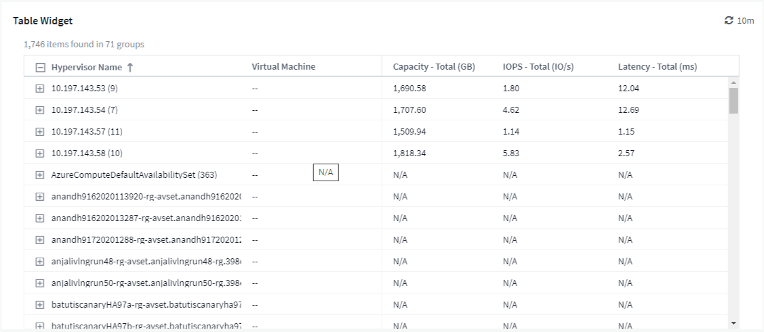Collapse all groups using header minus icon
The image size is (764, 332).
coord(40,67)
